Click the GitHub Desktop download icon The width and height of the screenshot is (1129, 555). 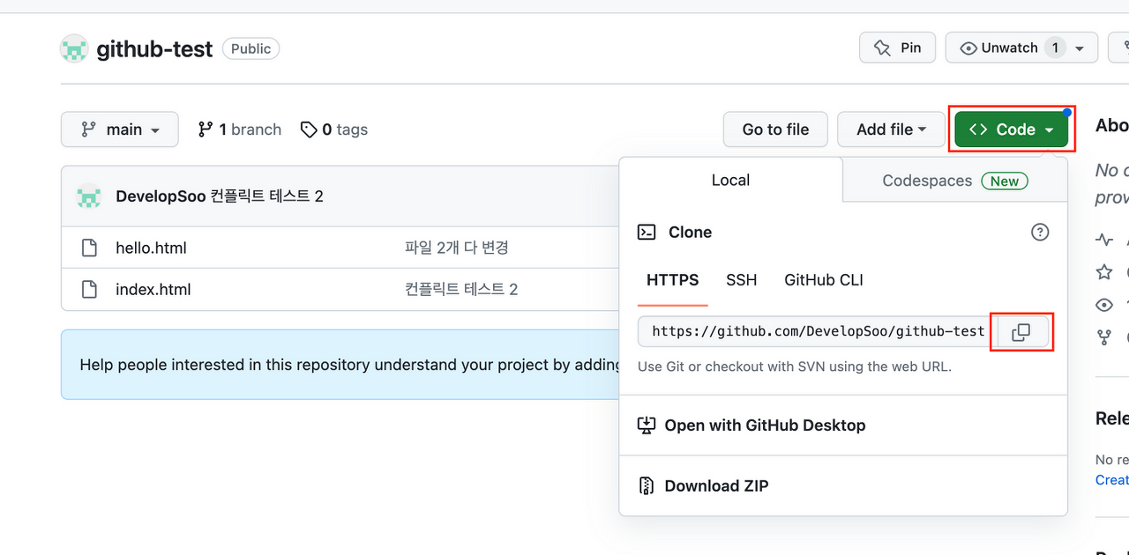tap(647, 425)
